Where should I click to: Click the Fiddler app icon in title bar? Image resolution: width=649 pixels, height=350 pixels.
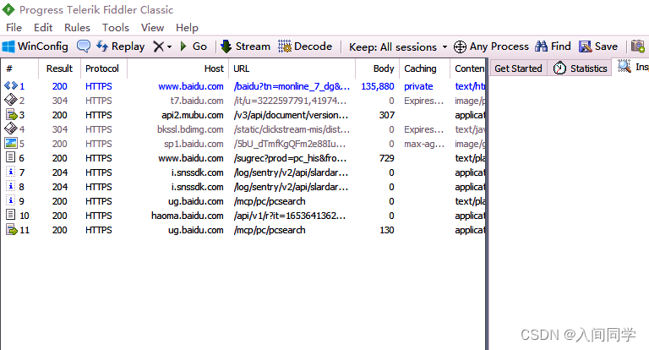coord(8,9)
